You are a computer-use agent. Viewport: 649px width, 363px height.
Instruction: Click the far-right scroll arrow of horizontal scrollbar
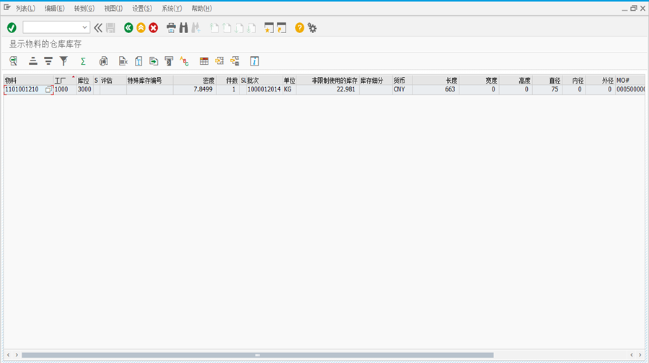pyautogui.click(x=640, y=355)
